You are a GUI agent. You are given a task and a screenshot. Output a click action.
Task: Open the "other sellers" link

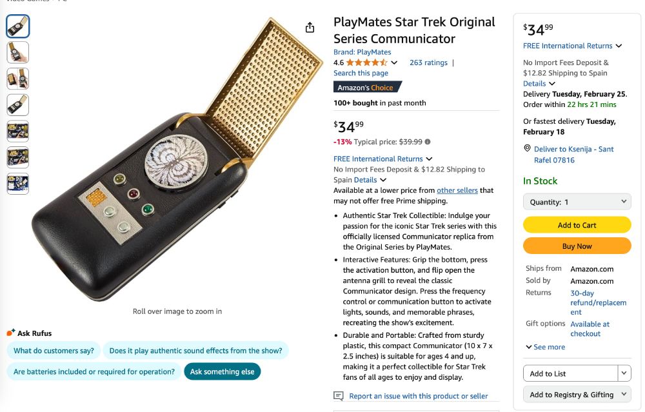click(x=457, y=190)
